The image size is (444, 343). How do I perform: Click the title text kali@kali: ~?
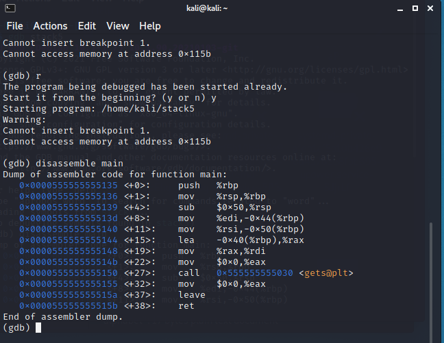(207, 8)
